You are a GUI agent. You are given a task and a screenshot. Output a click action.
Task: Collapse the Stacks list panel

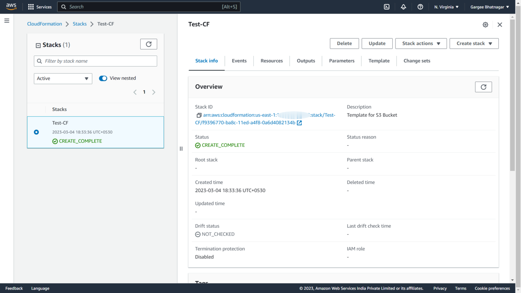click(x=38, y=46)
